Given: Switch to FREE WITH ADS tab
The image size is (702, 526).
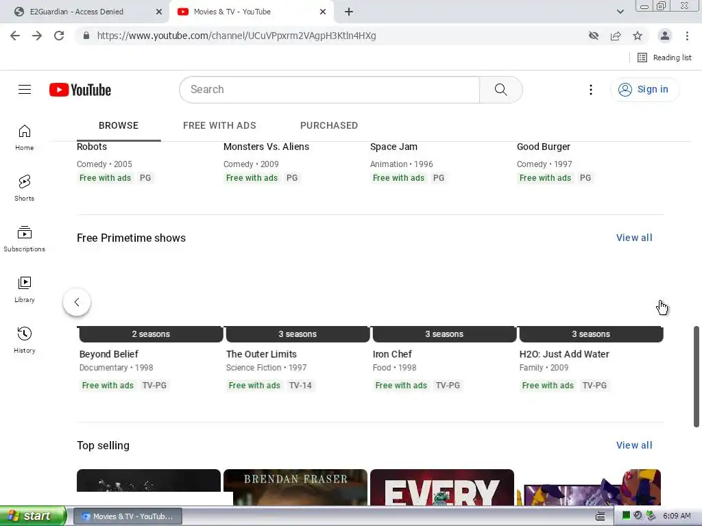Looking at the screenshot, I should tap(219, 126).
